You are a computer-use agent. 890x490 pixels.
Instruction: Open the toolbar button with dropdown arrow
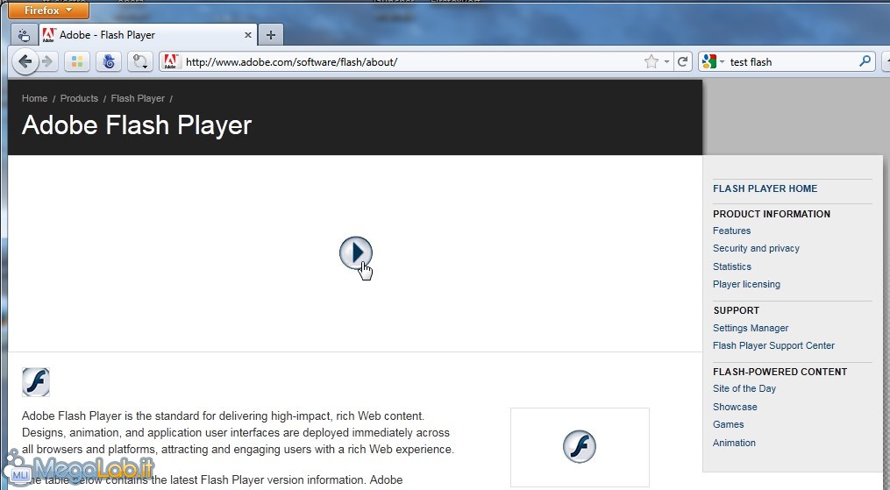(x=140, y=61)
